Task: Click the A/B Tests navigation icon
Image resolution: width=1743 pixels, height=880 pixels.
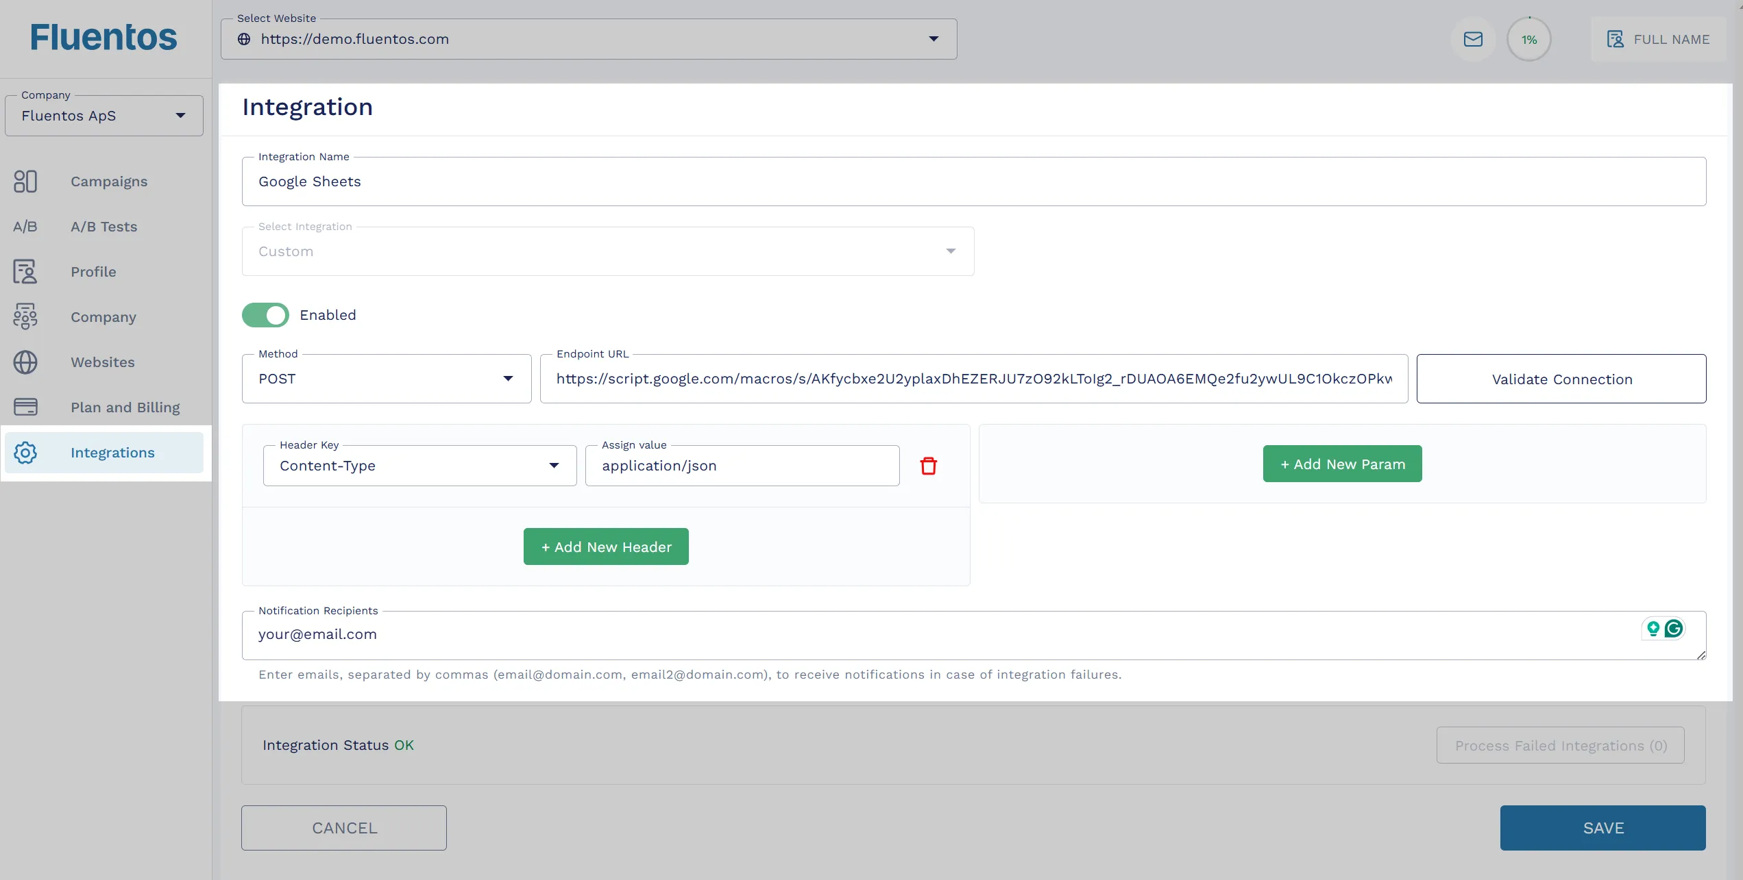Action: (x=25, y=227)
